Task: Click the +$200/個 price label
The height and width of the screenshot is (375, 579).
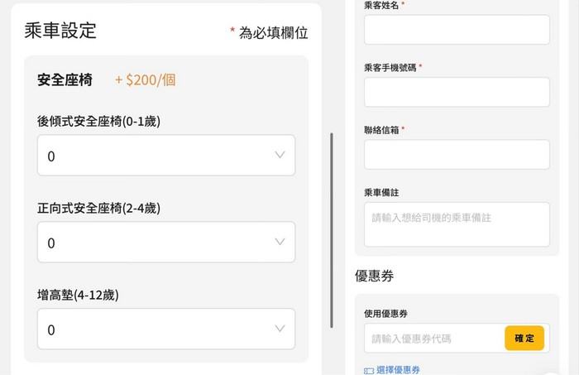Action: pyautogui.click(x=145, y=80)
